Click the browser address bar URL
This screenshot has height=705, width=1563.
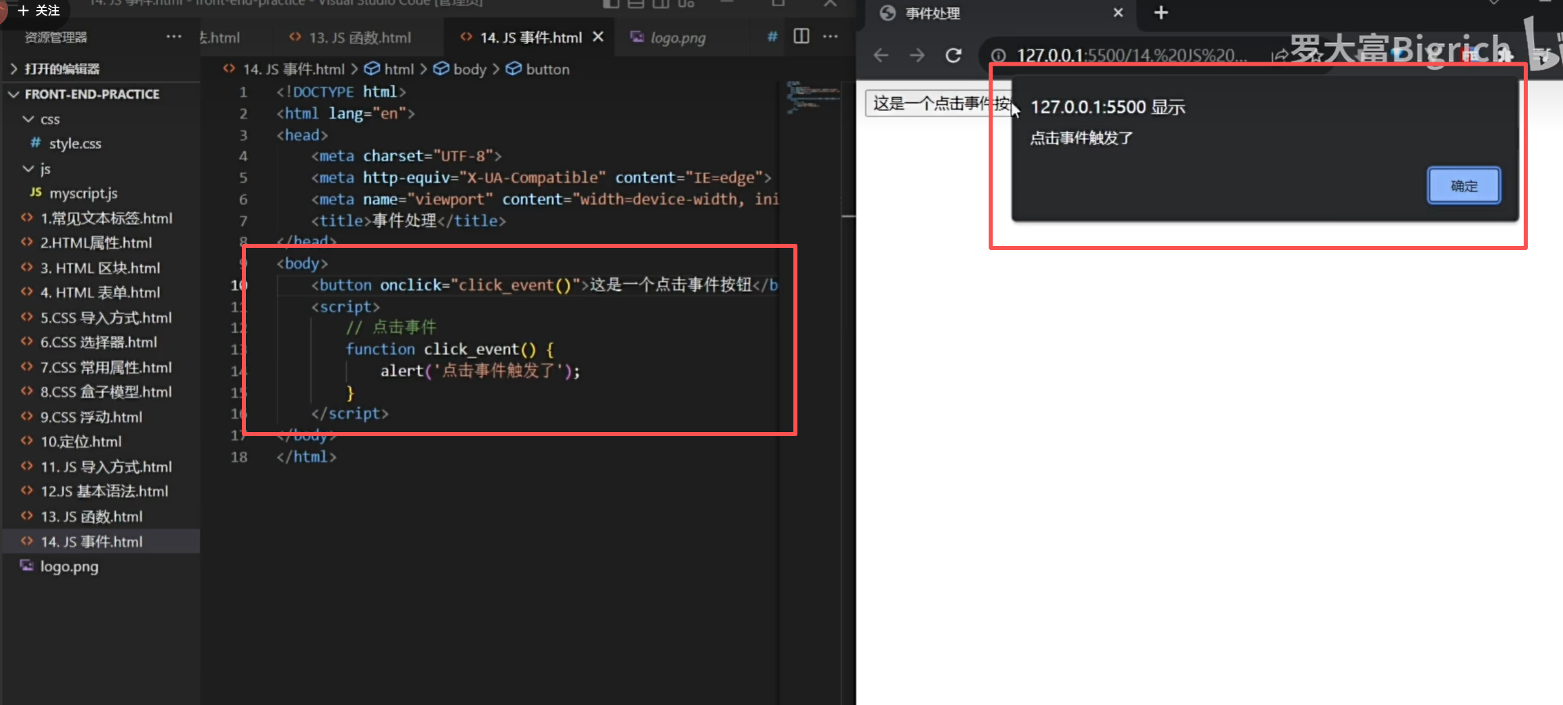click(x=1131, y=55)
